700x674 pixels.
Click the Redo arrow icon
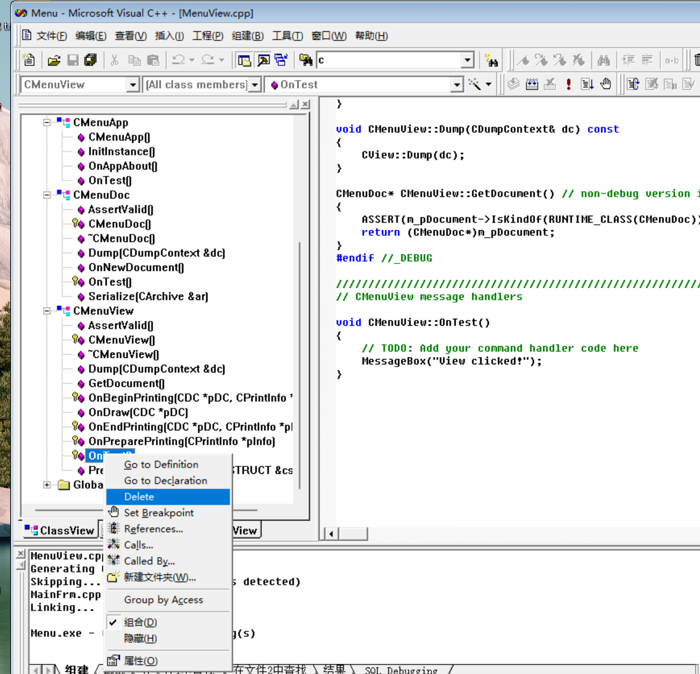click(207, 60)
